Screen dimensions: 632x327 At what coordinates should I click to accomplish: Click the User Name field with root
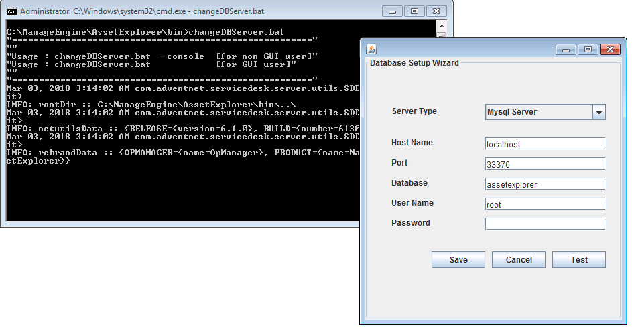pos(545,204)
